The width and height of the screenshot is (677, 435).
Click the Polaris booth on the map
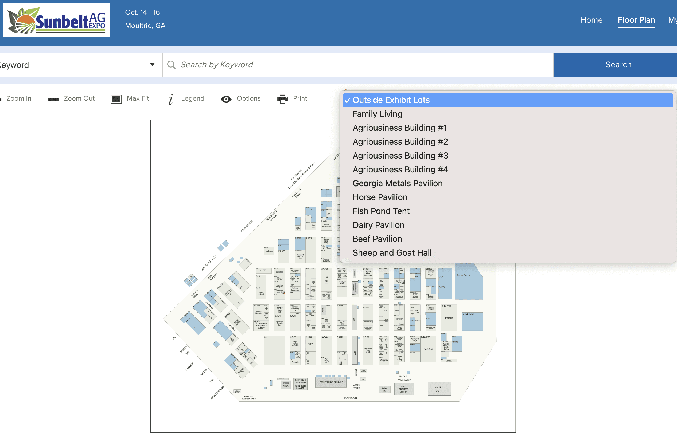point(449,318)
